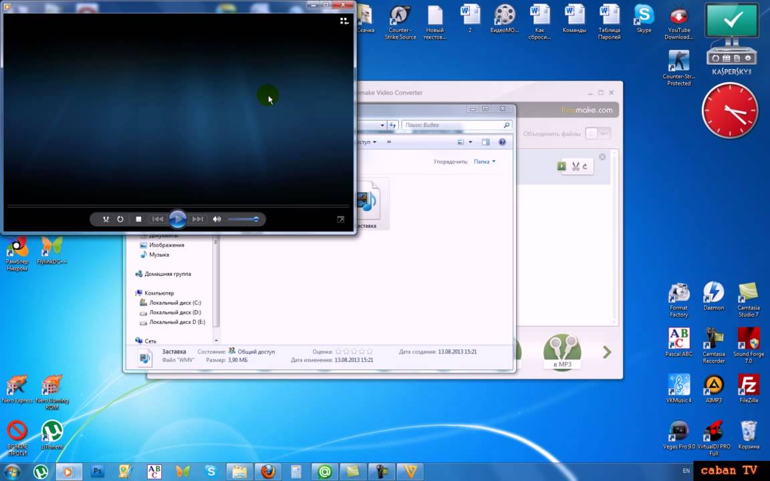
Task: Open freemake.com link
Action: (587, 110)
